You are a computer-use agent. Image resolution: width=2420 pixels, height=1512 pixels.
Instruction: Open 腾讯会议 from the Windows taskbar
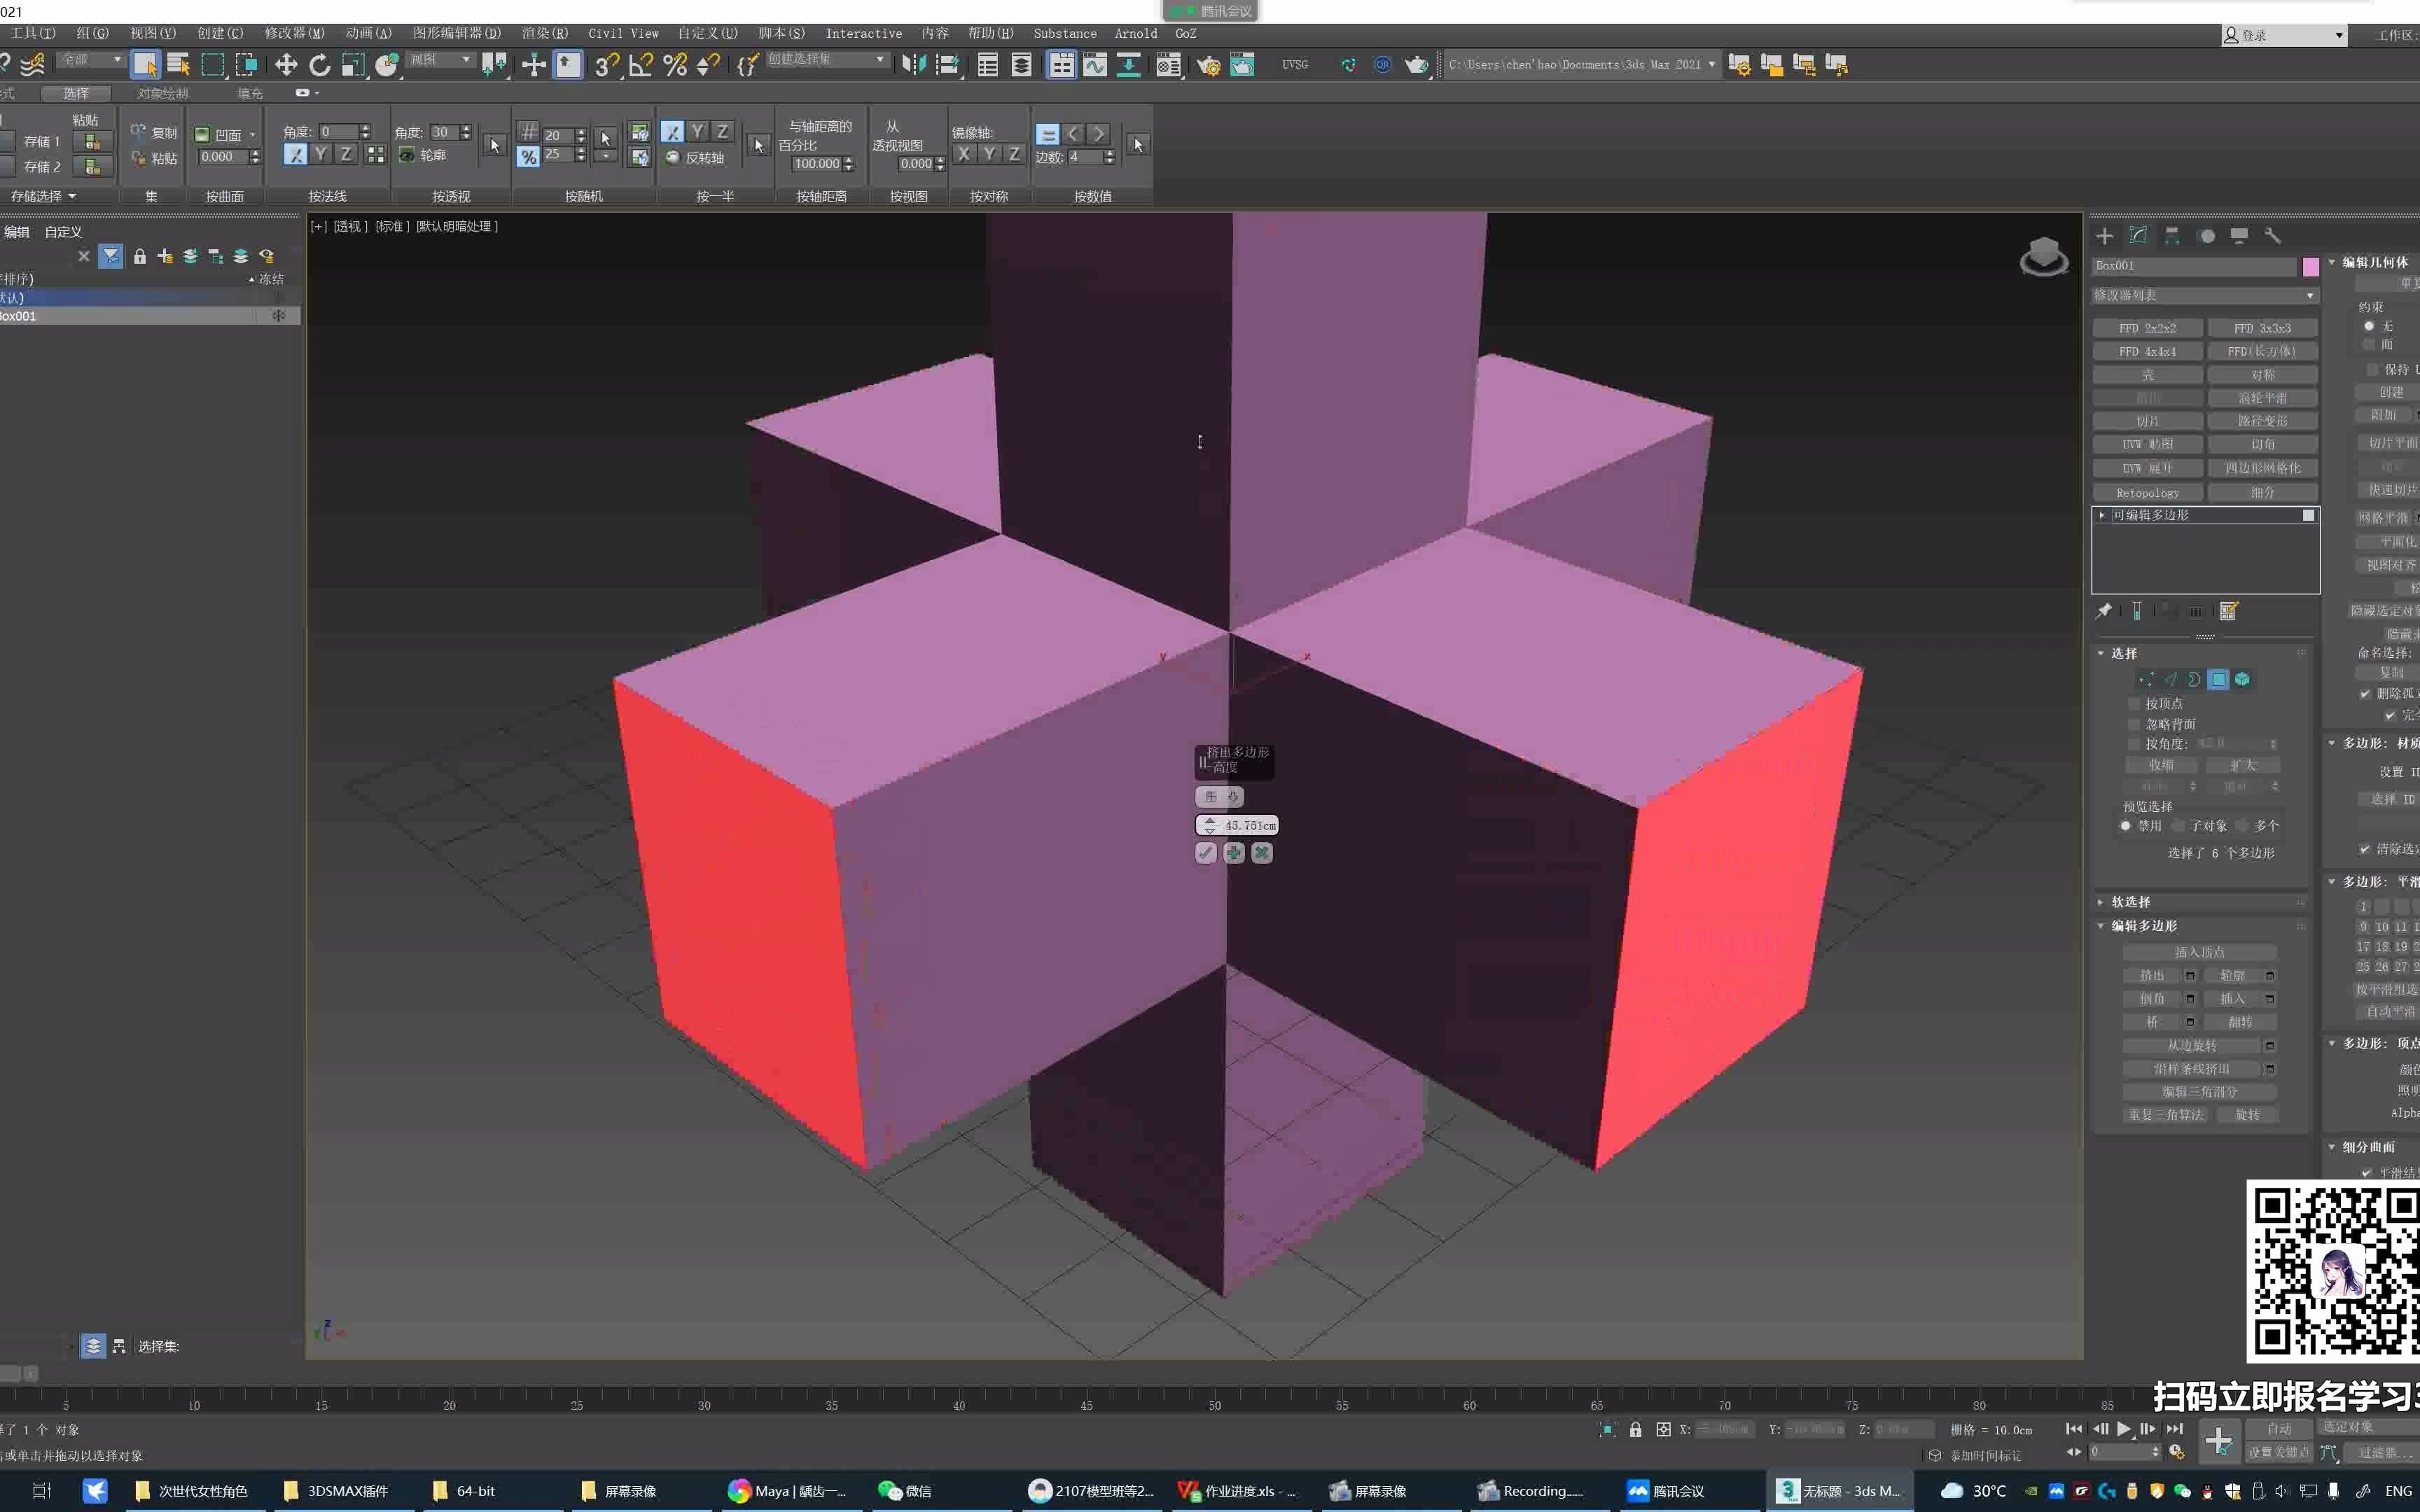1666,1491
